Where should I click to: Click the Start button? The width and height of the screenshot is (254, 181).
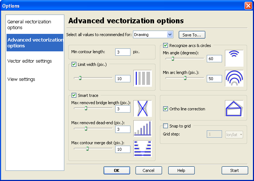click(234, 170)
